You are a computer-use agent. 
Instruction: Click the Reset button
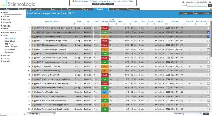click(195, 13)
